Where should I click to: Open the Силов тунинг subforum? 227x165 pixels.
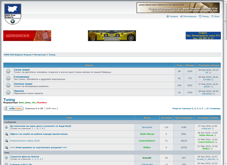pos(22,70)
